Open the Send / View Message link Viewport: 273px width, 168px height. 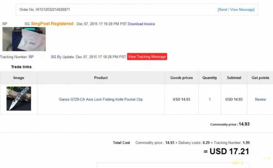(236, 10)
